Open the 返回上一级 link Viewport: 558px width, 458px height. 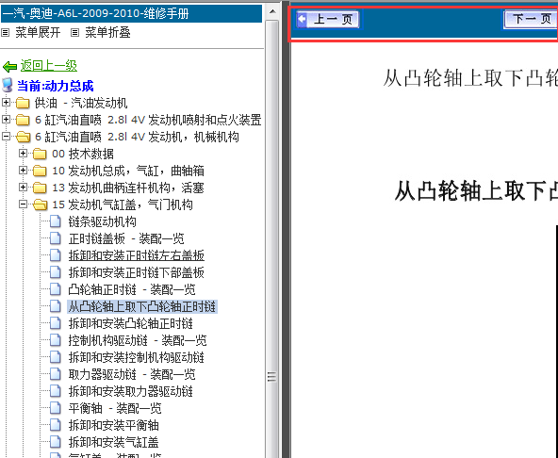click(x=48, y=66)
